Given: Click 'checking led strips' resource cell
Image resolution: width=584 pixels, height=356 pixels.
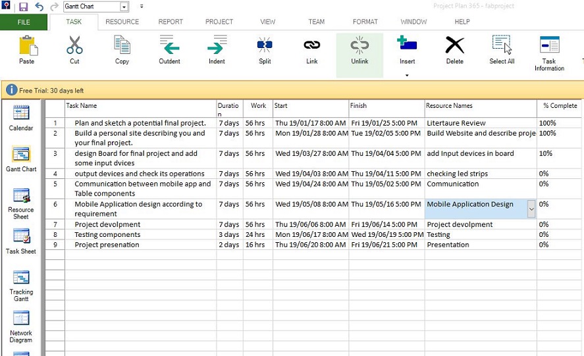Looking at the screenshot, I should tap(481, 174).
